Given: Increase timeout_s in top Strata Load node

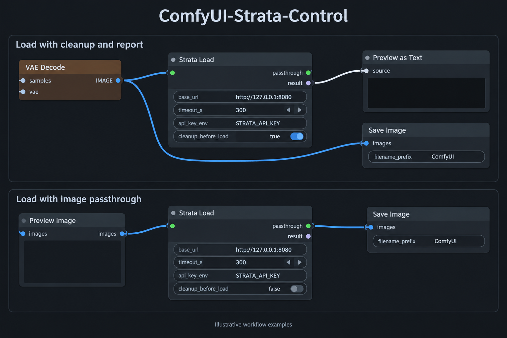Looking at the screenshot, I should click(300, 110).
